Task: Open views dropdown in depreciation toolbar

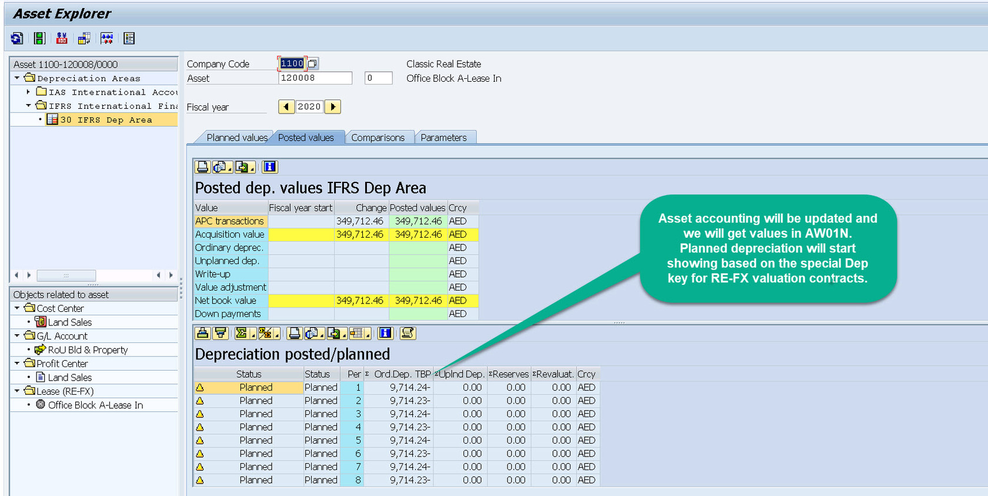Action: coord(314,334)
